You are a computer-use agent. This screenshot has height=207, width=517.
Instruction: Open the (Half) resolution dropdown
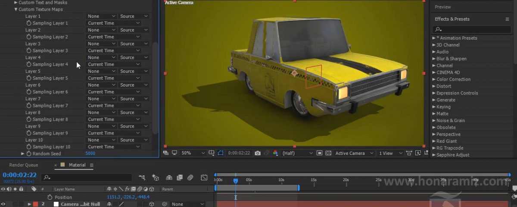tap(297, 153)
